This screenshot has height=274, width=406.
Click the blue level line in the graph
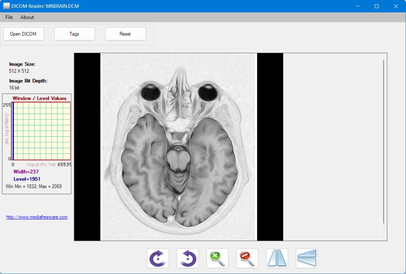coord(13,130)
